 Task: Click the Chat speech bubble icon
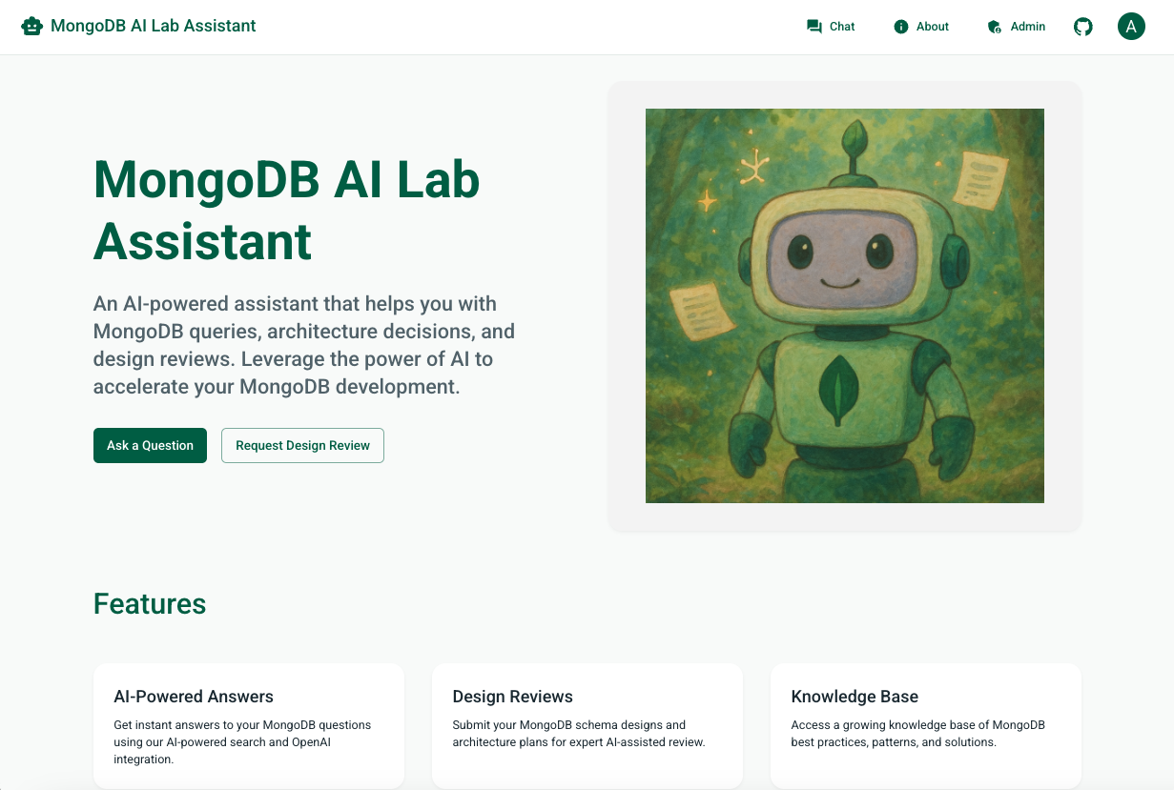(x=814, y=27)
